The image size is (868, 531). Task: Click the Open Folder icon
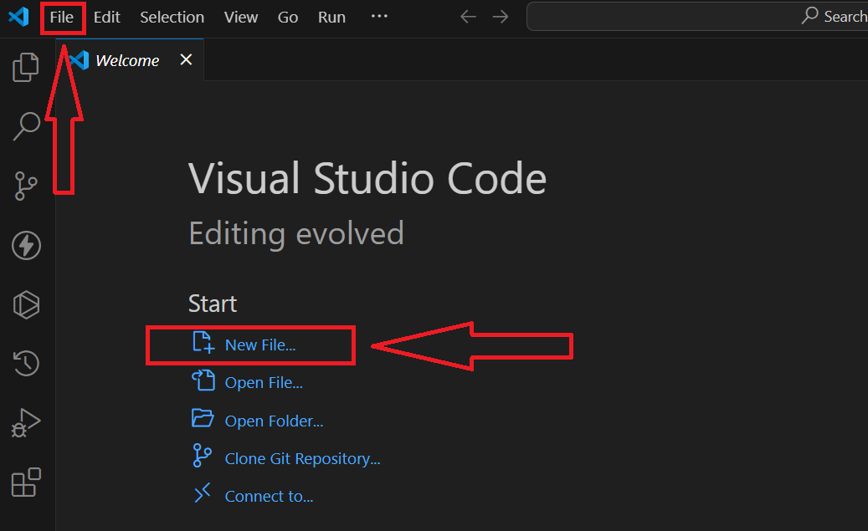coord(203,418)
